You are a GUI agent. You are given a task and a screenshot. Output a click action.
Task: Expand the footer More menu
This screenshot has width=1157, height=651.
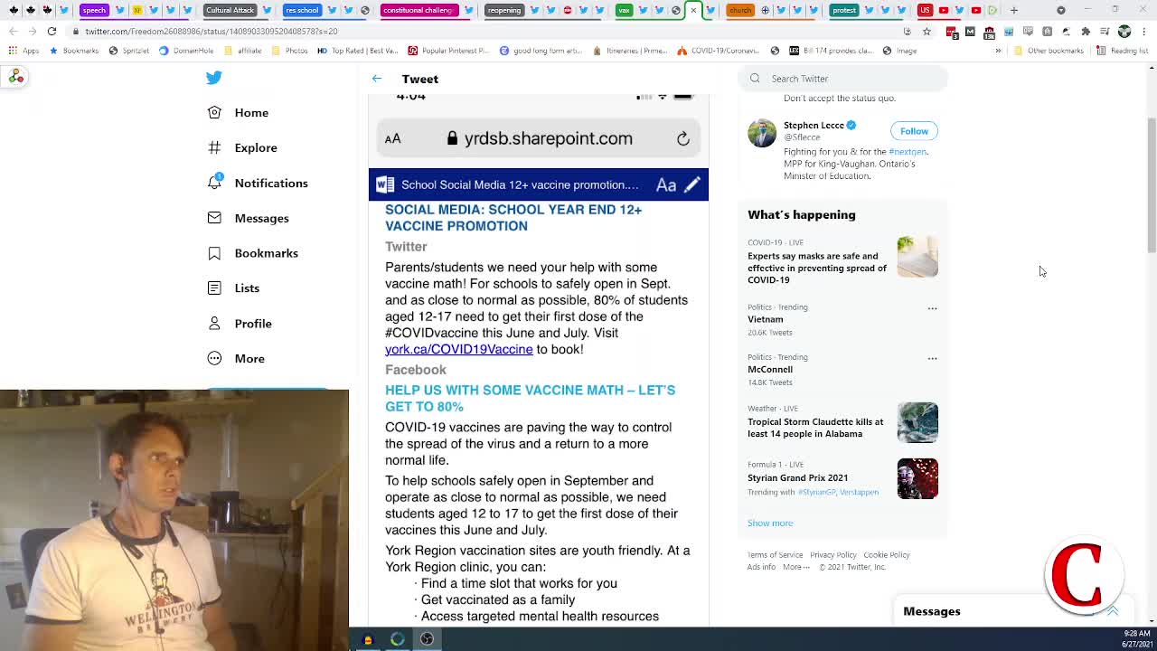pos(796,567)
